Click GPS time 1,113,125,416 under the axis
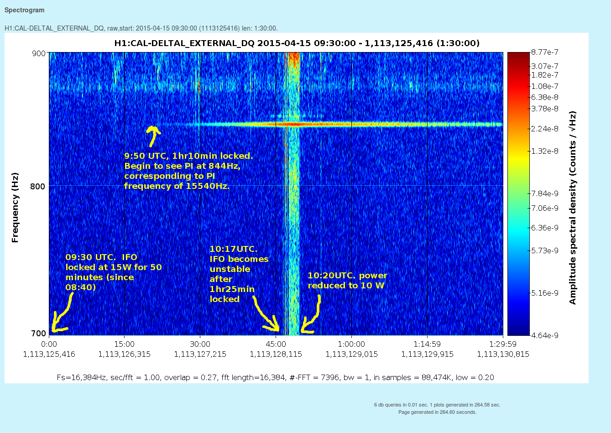The image size is (611, 433). click(49, 354)
